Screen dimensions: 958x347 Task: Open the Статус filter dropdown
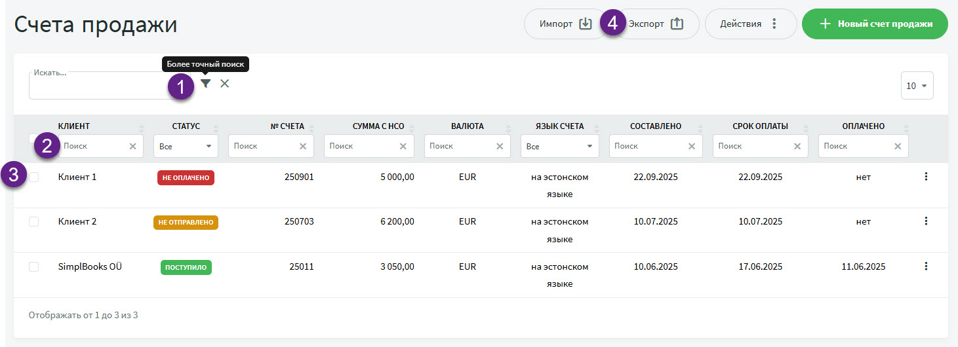186,147
